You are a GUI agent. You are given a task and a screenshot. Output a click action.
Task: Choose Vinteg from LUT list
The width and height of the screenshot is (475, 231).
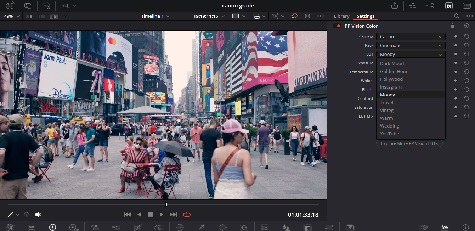411,110
